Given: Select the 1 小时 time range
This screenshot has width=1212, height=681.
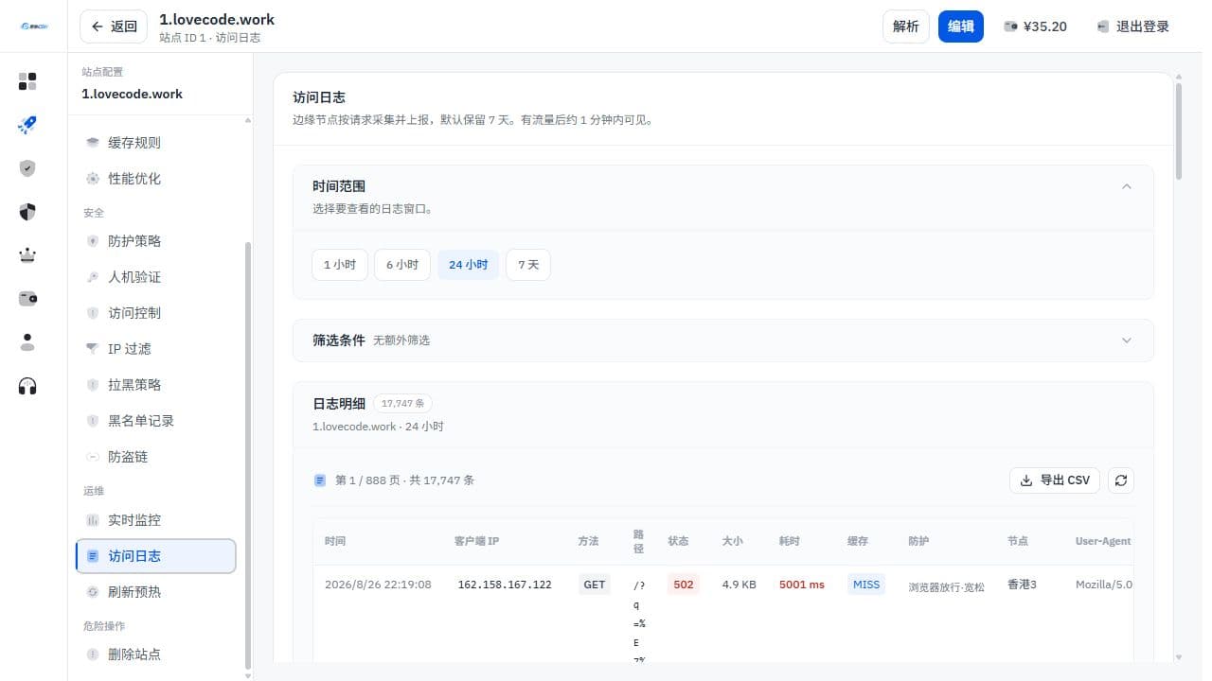Looking at the screenshot, I should (x=340, y=265).
